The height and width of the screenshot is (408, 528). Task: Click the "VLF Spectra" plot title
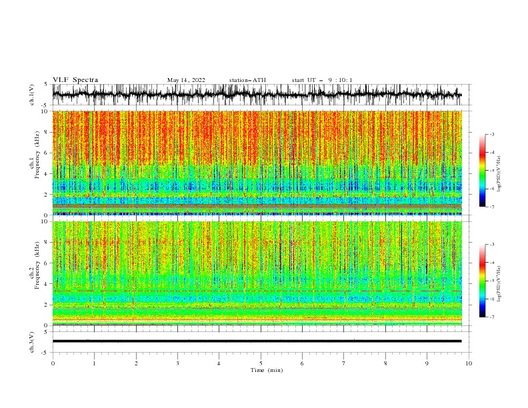point(75,80)
